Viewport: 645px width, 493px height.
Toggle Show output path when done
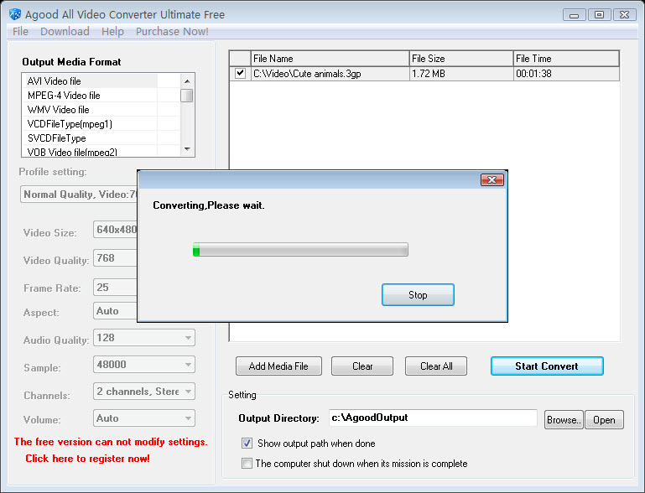point(247,444)
